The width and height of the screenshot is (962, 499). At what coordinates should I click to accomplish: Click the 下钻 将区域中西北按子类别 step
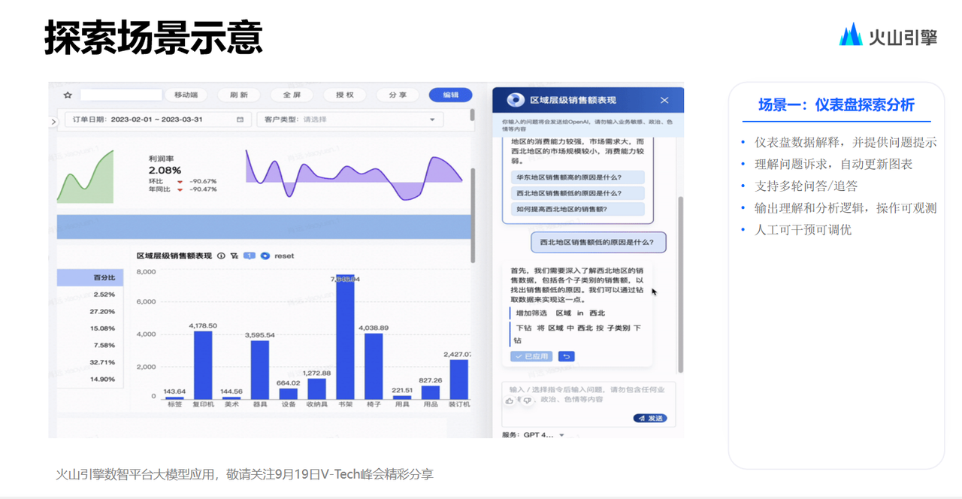tap(577, 334)
